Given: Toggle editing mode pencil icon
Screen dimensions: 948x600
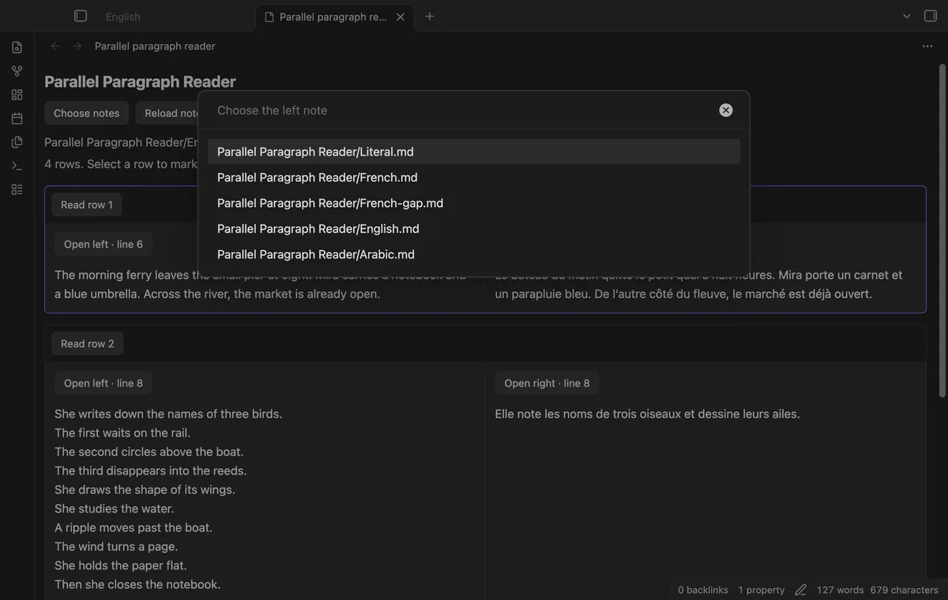Looking at the screenshot, I should click(800, 590).
